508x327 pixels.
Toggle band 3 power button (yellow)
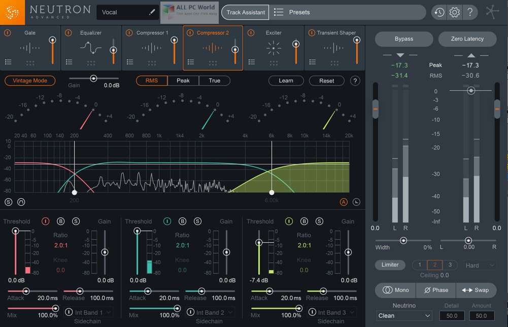point(289,221)
